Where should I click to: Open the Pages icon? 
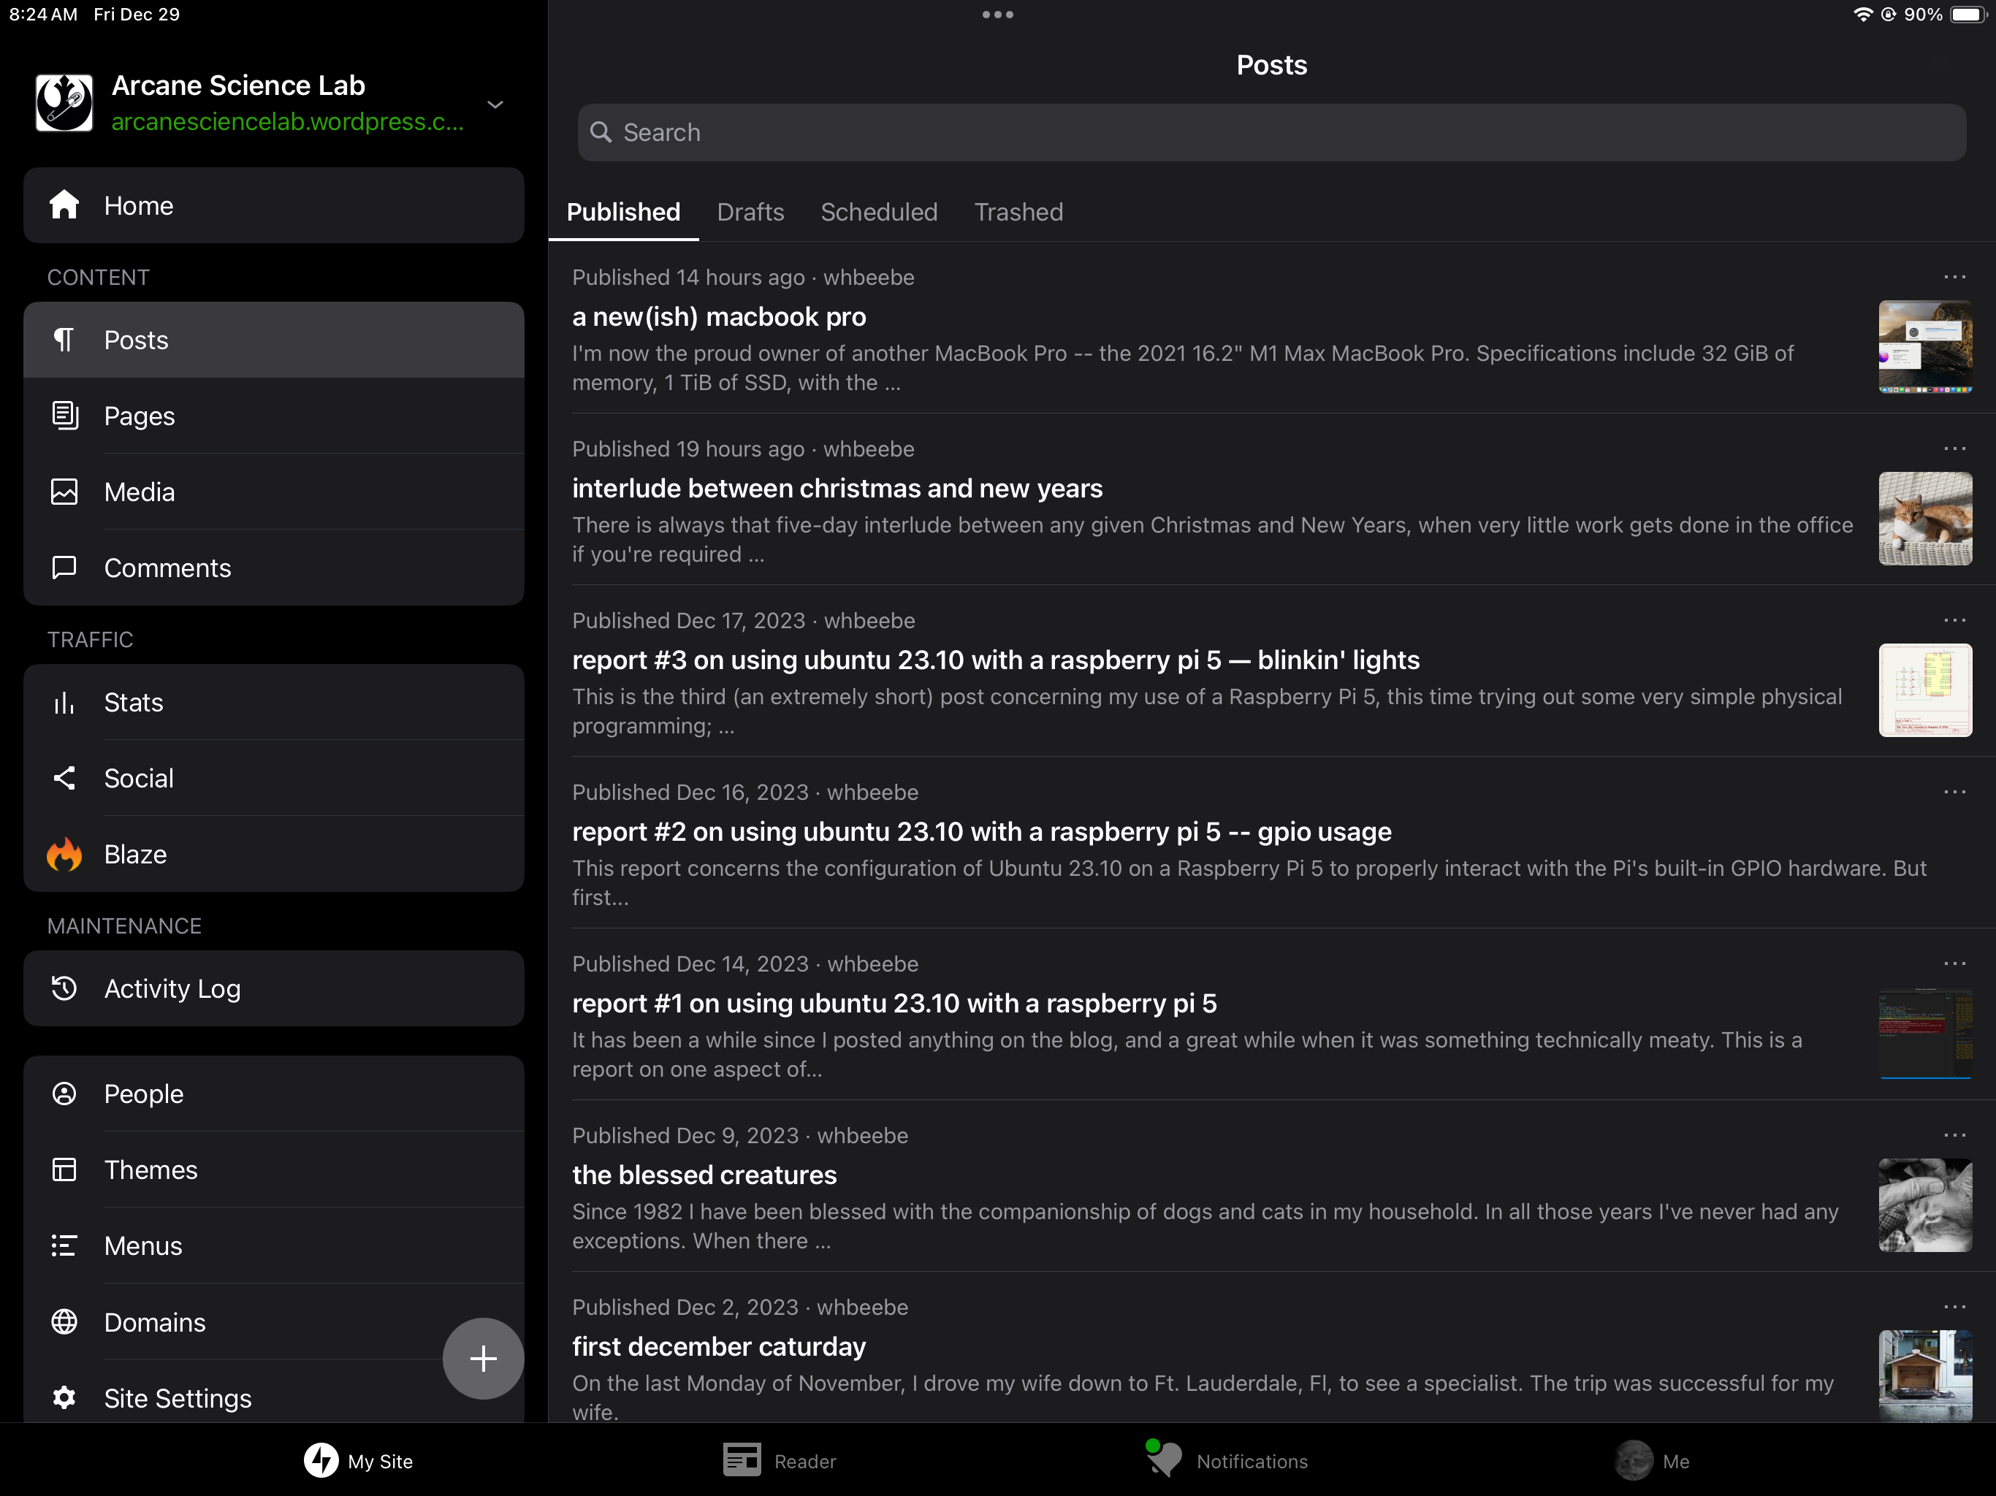pyautogui.click(x=64, y=415)
